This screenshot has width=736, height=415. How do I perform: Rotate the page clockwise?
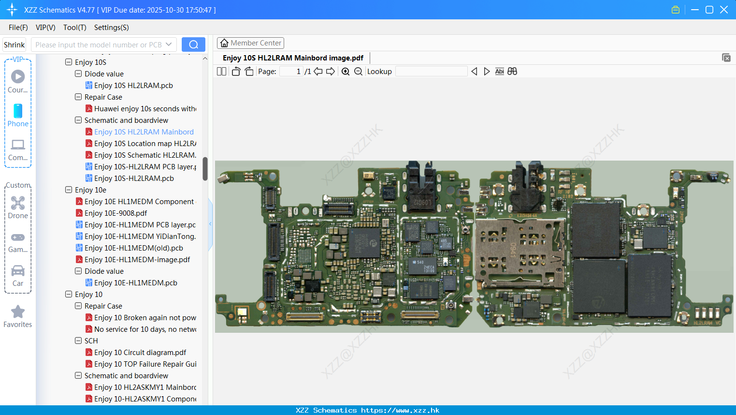click(249, 71)
